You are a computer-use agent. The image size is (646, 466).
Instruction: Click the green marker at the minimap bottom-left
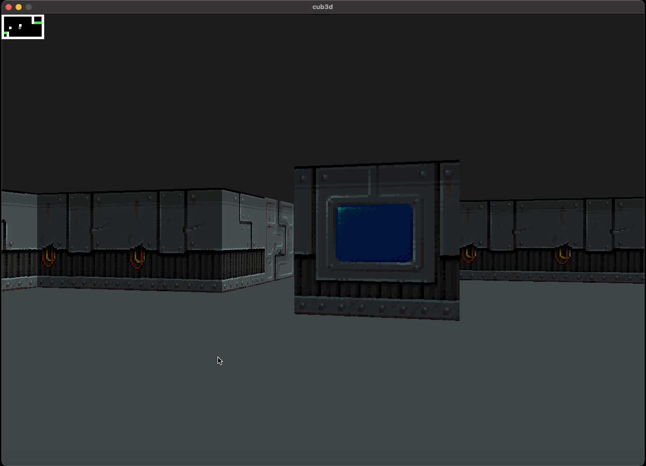pyautogui.click(x=6, y=33)
